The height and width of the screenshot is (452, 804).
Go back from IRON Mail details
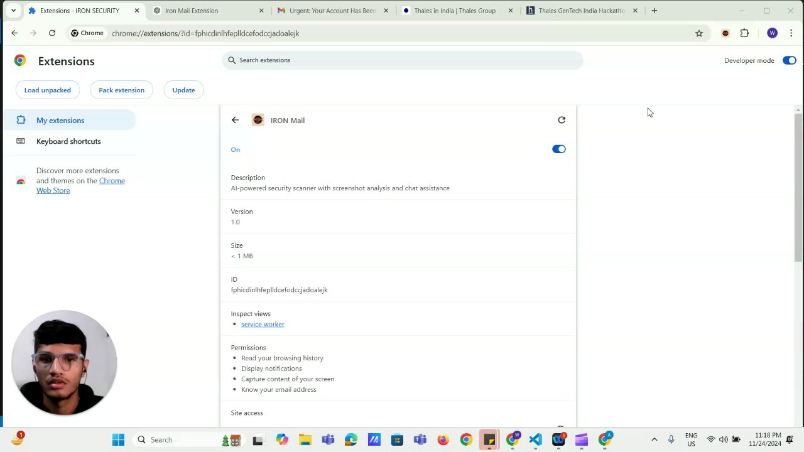[x=235, y=120]
